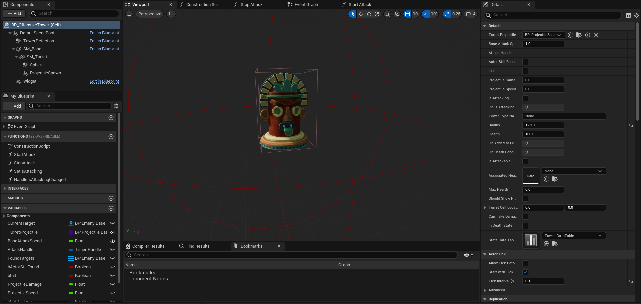
Task: Open Details panel settings gear
Action: tap(636, 15)
